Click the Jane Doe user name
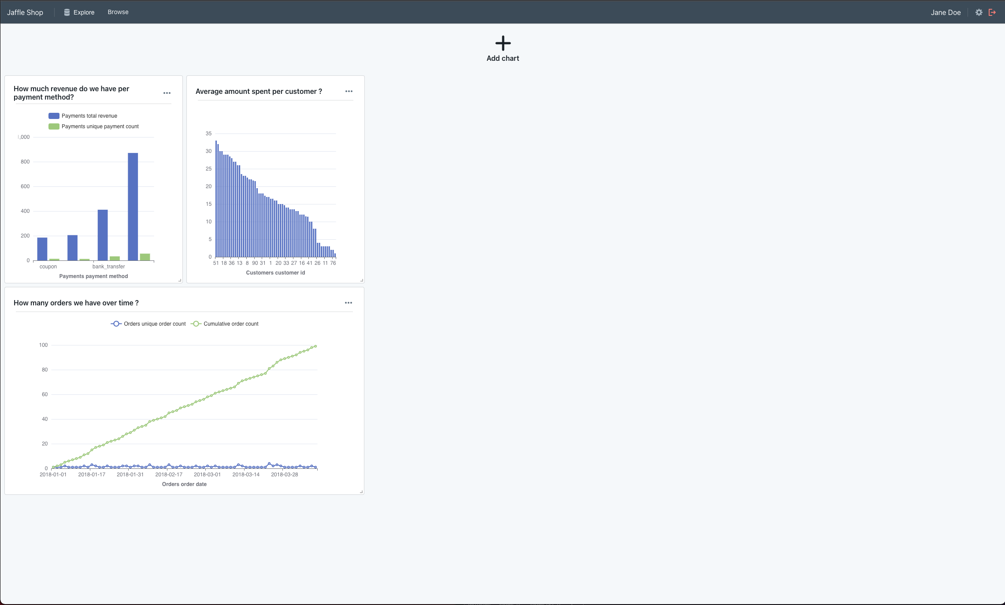Screen dimensions: 1005x605 coord(946,12)
